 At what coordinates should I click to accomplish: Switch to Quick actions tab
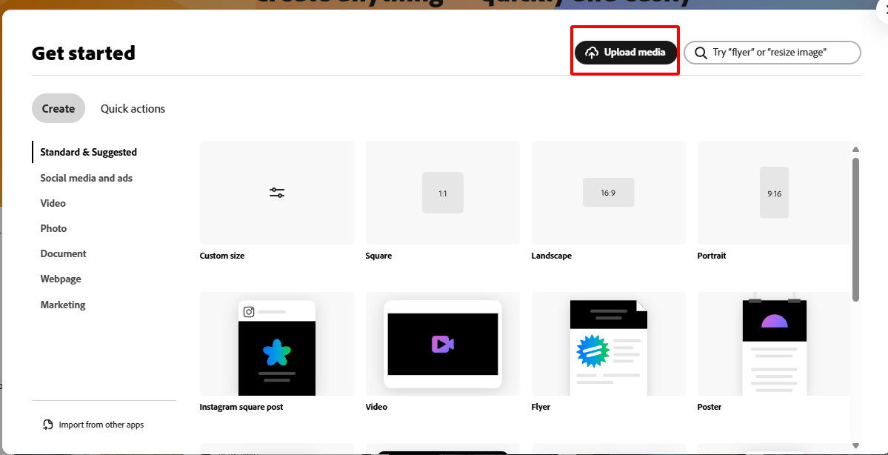[x=133, y=108]
